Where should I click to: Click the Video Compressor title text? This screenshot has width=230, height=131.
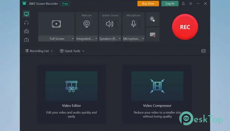[x=157, y=105]
